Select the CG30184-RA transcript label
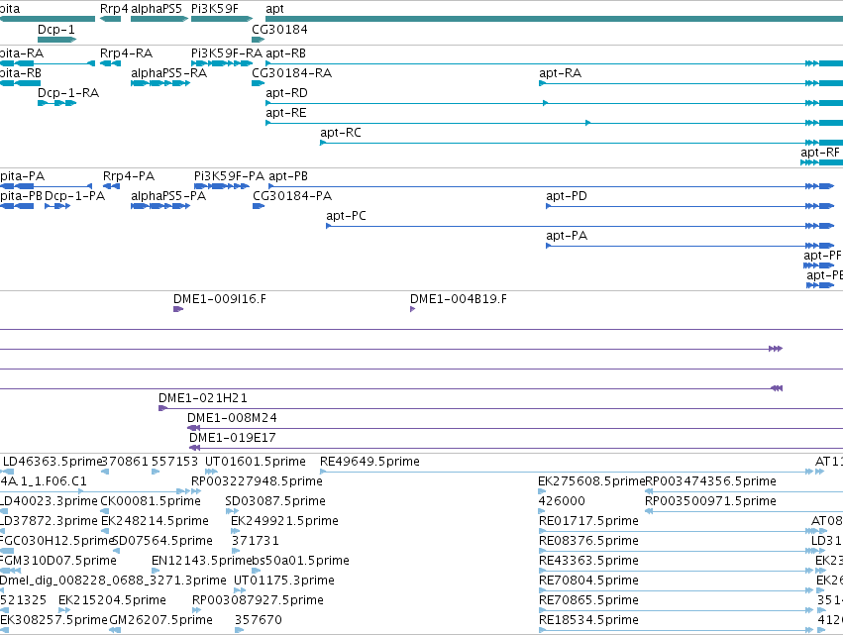The image size is (843, 635). [x=292, y=73]
